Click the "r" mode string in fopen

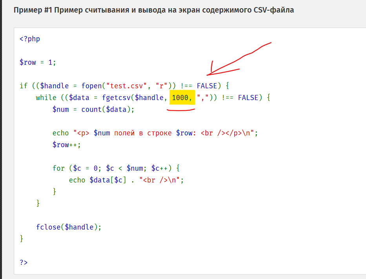tap(162, 86)
